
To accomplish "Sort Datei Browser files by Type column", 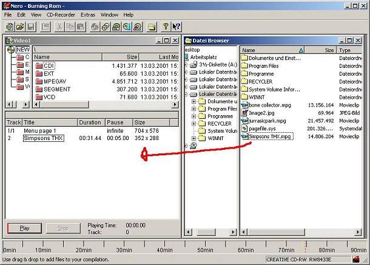I will click(x=349, y=50).
